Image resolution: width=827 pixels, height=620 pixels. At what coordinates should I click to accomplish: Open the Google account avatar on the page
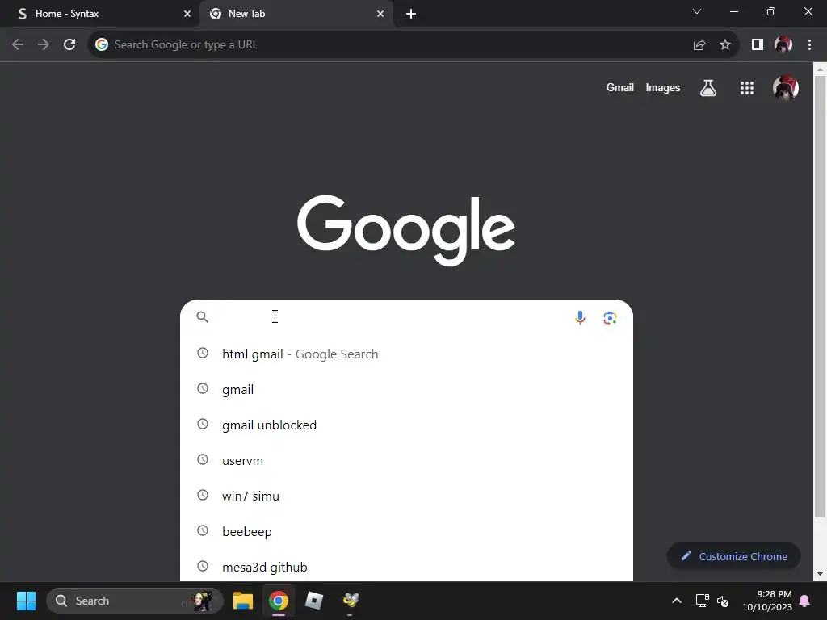(786, 87)
